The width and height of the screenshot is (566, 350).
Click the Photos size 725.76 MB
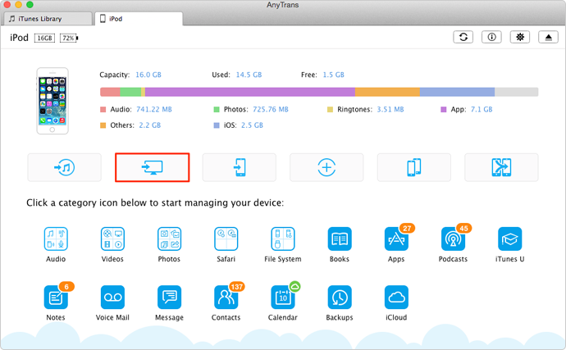coord(271,109)
